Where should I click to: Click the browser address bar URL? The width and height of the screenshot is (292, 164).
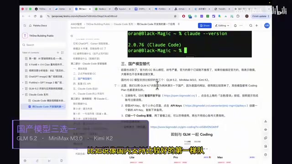[x=84, y=16]
